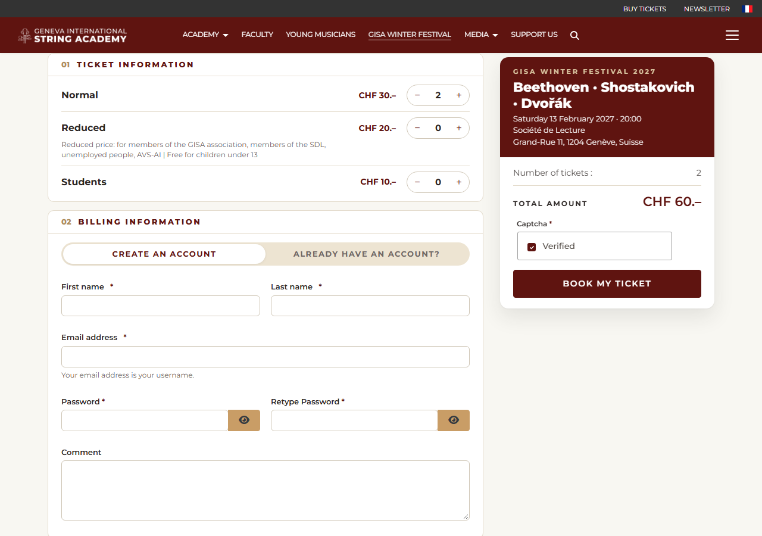Increase Reduced ticket quantity with plus
The height and width of the screenshot is (536, 762).
459,128
